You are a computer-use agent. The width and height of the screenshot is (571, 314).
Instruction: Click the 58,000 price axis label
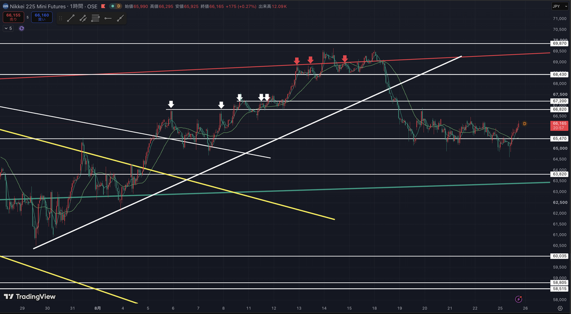(x=560, y=300)
